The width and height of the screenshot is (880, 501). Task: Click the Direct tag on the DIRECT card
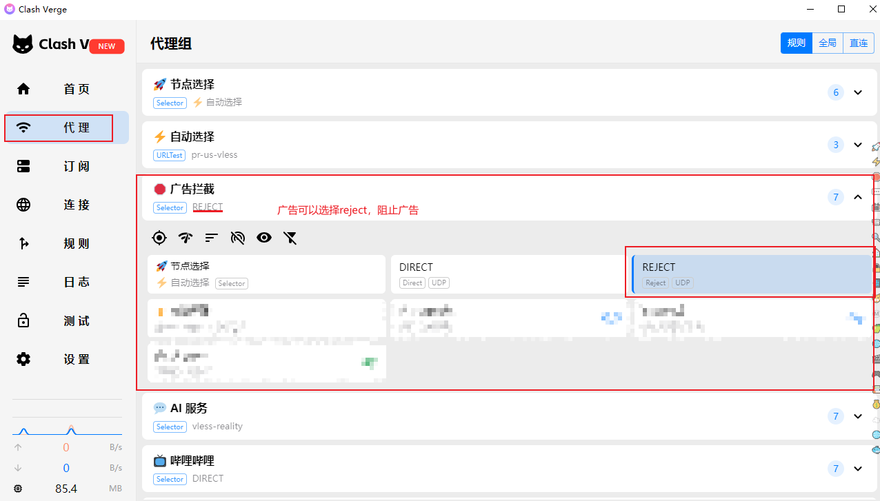[412, 283]
